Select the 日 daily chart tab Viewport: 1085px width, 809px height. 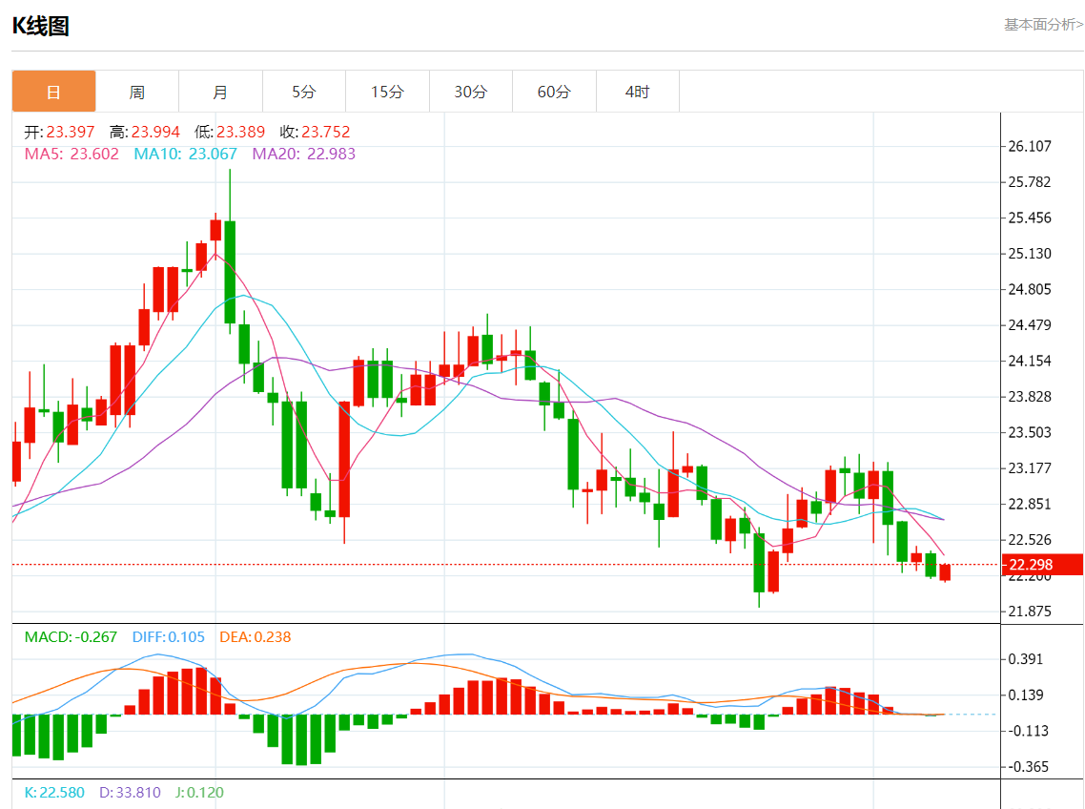[53, 92]
